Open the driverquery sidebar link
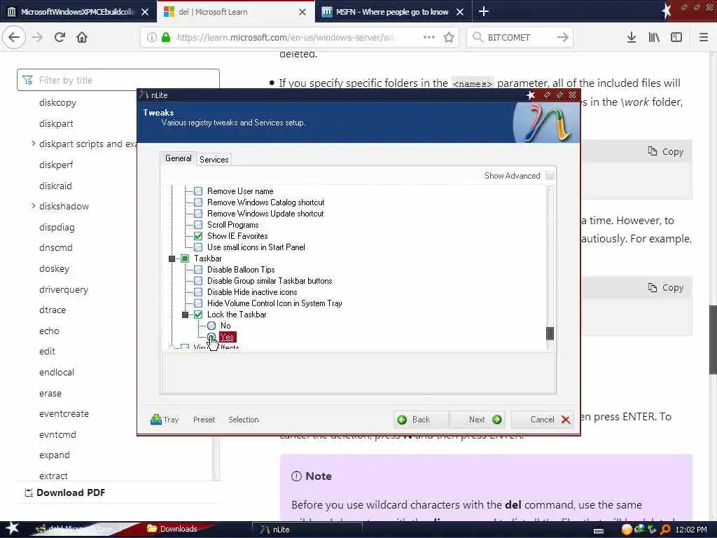 [x=64, y=289]
